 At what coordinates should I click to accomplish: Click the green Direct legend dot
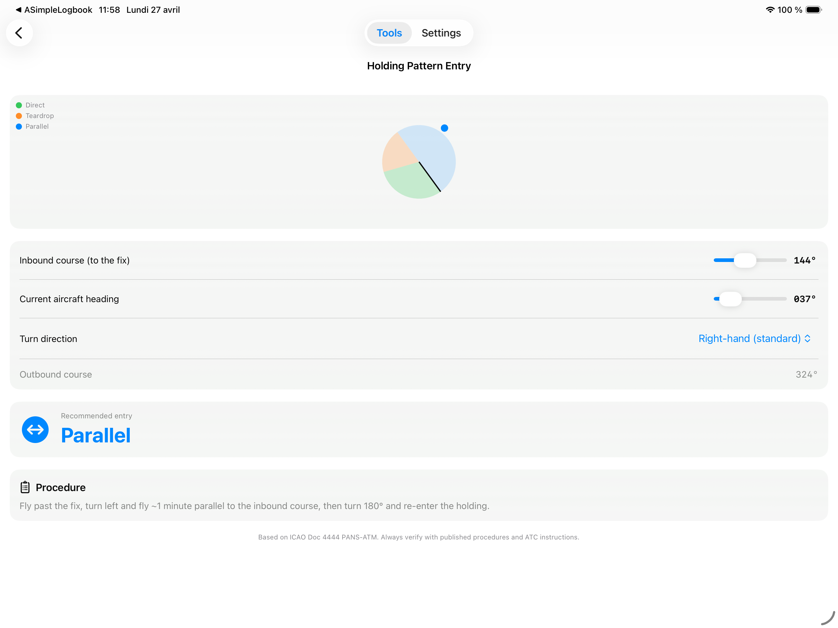[19, 105]
